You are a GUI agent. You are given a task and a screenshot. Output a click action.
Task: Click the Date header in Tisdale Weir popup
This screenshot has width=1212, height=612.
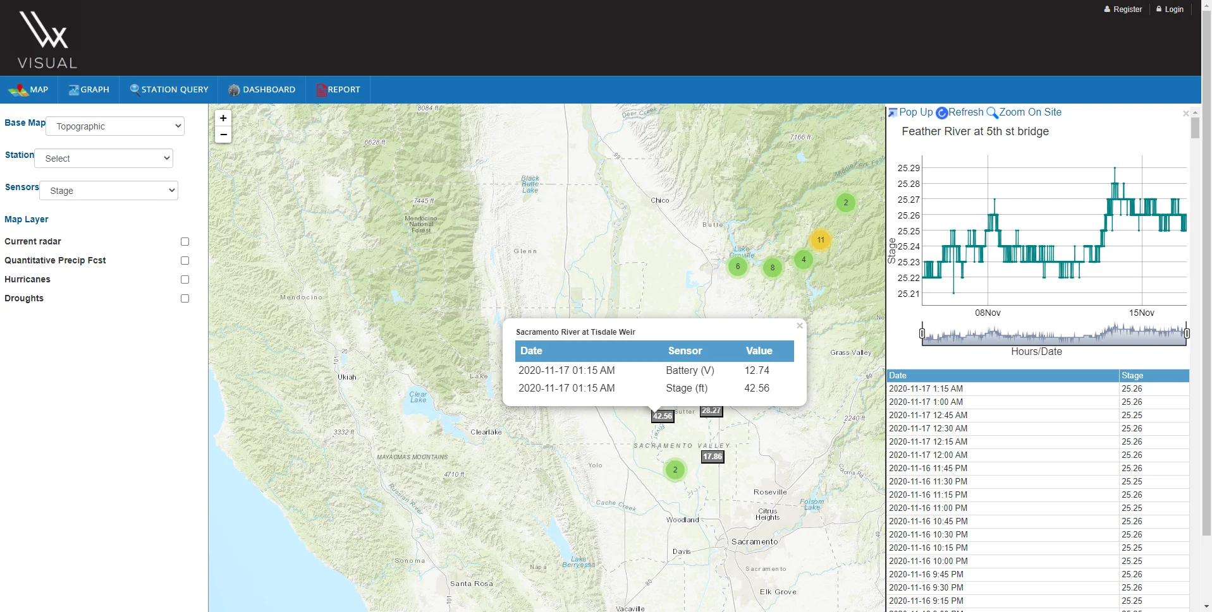coord(531,351)
